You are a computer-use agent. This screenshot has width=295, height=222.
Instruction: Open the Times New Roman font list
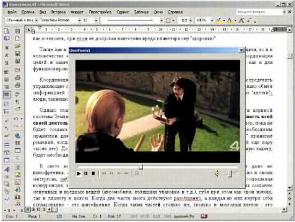coord(79,20)
